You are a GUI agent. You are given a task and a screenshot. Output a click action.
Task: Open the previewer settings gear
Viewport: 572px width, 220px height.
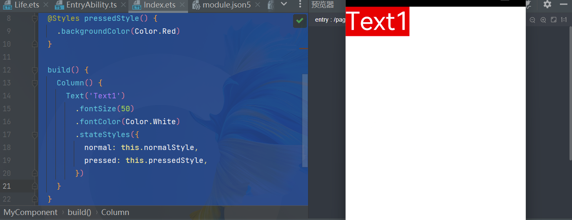pyautogui.click(x=547, y=5)
